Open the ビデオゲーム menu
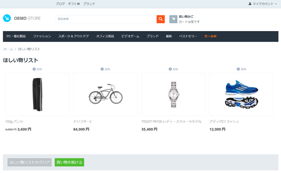 130,36
